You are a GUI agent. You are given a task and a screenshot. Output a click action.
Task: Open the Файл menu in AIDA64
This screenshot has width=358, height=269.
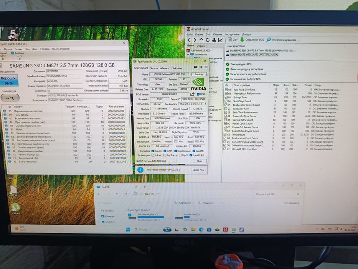click(190, 35)
